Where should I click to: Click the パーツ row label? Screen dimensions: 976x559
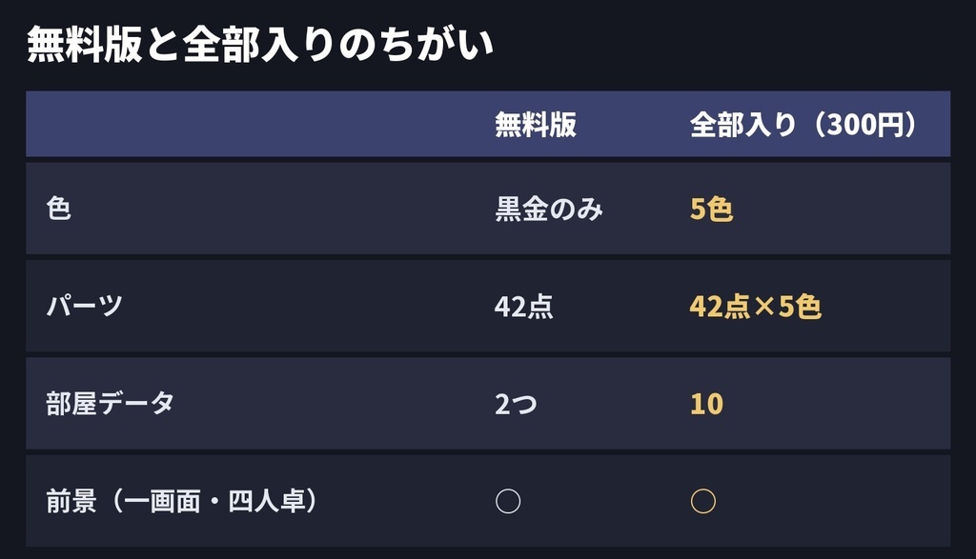84,306
